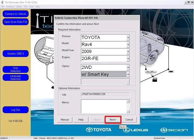194x140 pixels.
Task: Open the TIS menu
Action: pyautogui.click(x=26, y=7)
